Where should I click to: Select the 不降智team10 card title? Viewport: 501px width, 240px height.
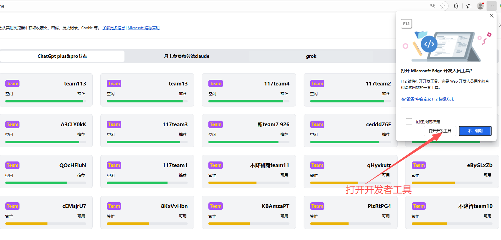point(476,206)
